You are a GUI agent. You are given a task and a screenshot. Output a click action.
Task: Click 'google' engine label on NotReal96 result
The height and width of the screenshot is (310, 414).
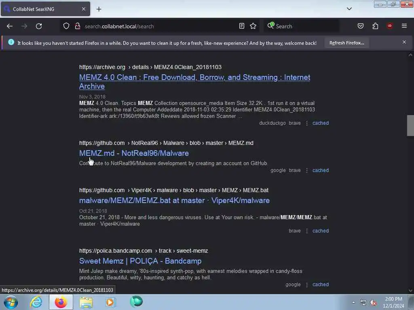tap(278, 170)
